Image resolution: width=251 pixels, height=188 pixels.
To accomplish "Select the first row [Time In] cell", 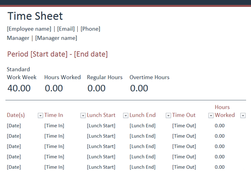I will [x=54, y=125].
